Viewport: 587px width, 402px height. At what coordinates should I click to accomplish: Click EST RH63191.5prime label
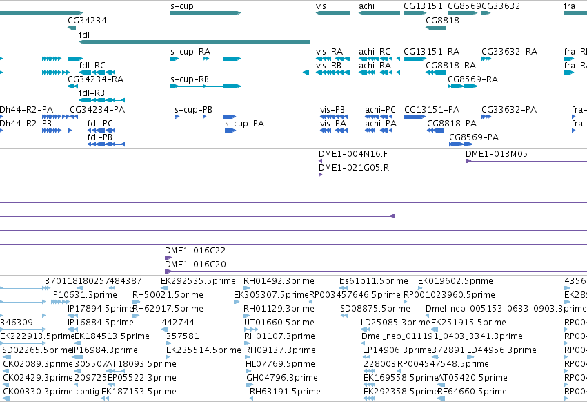[x=285, y=392]
